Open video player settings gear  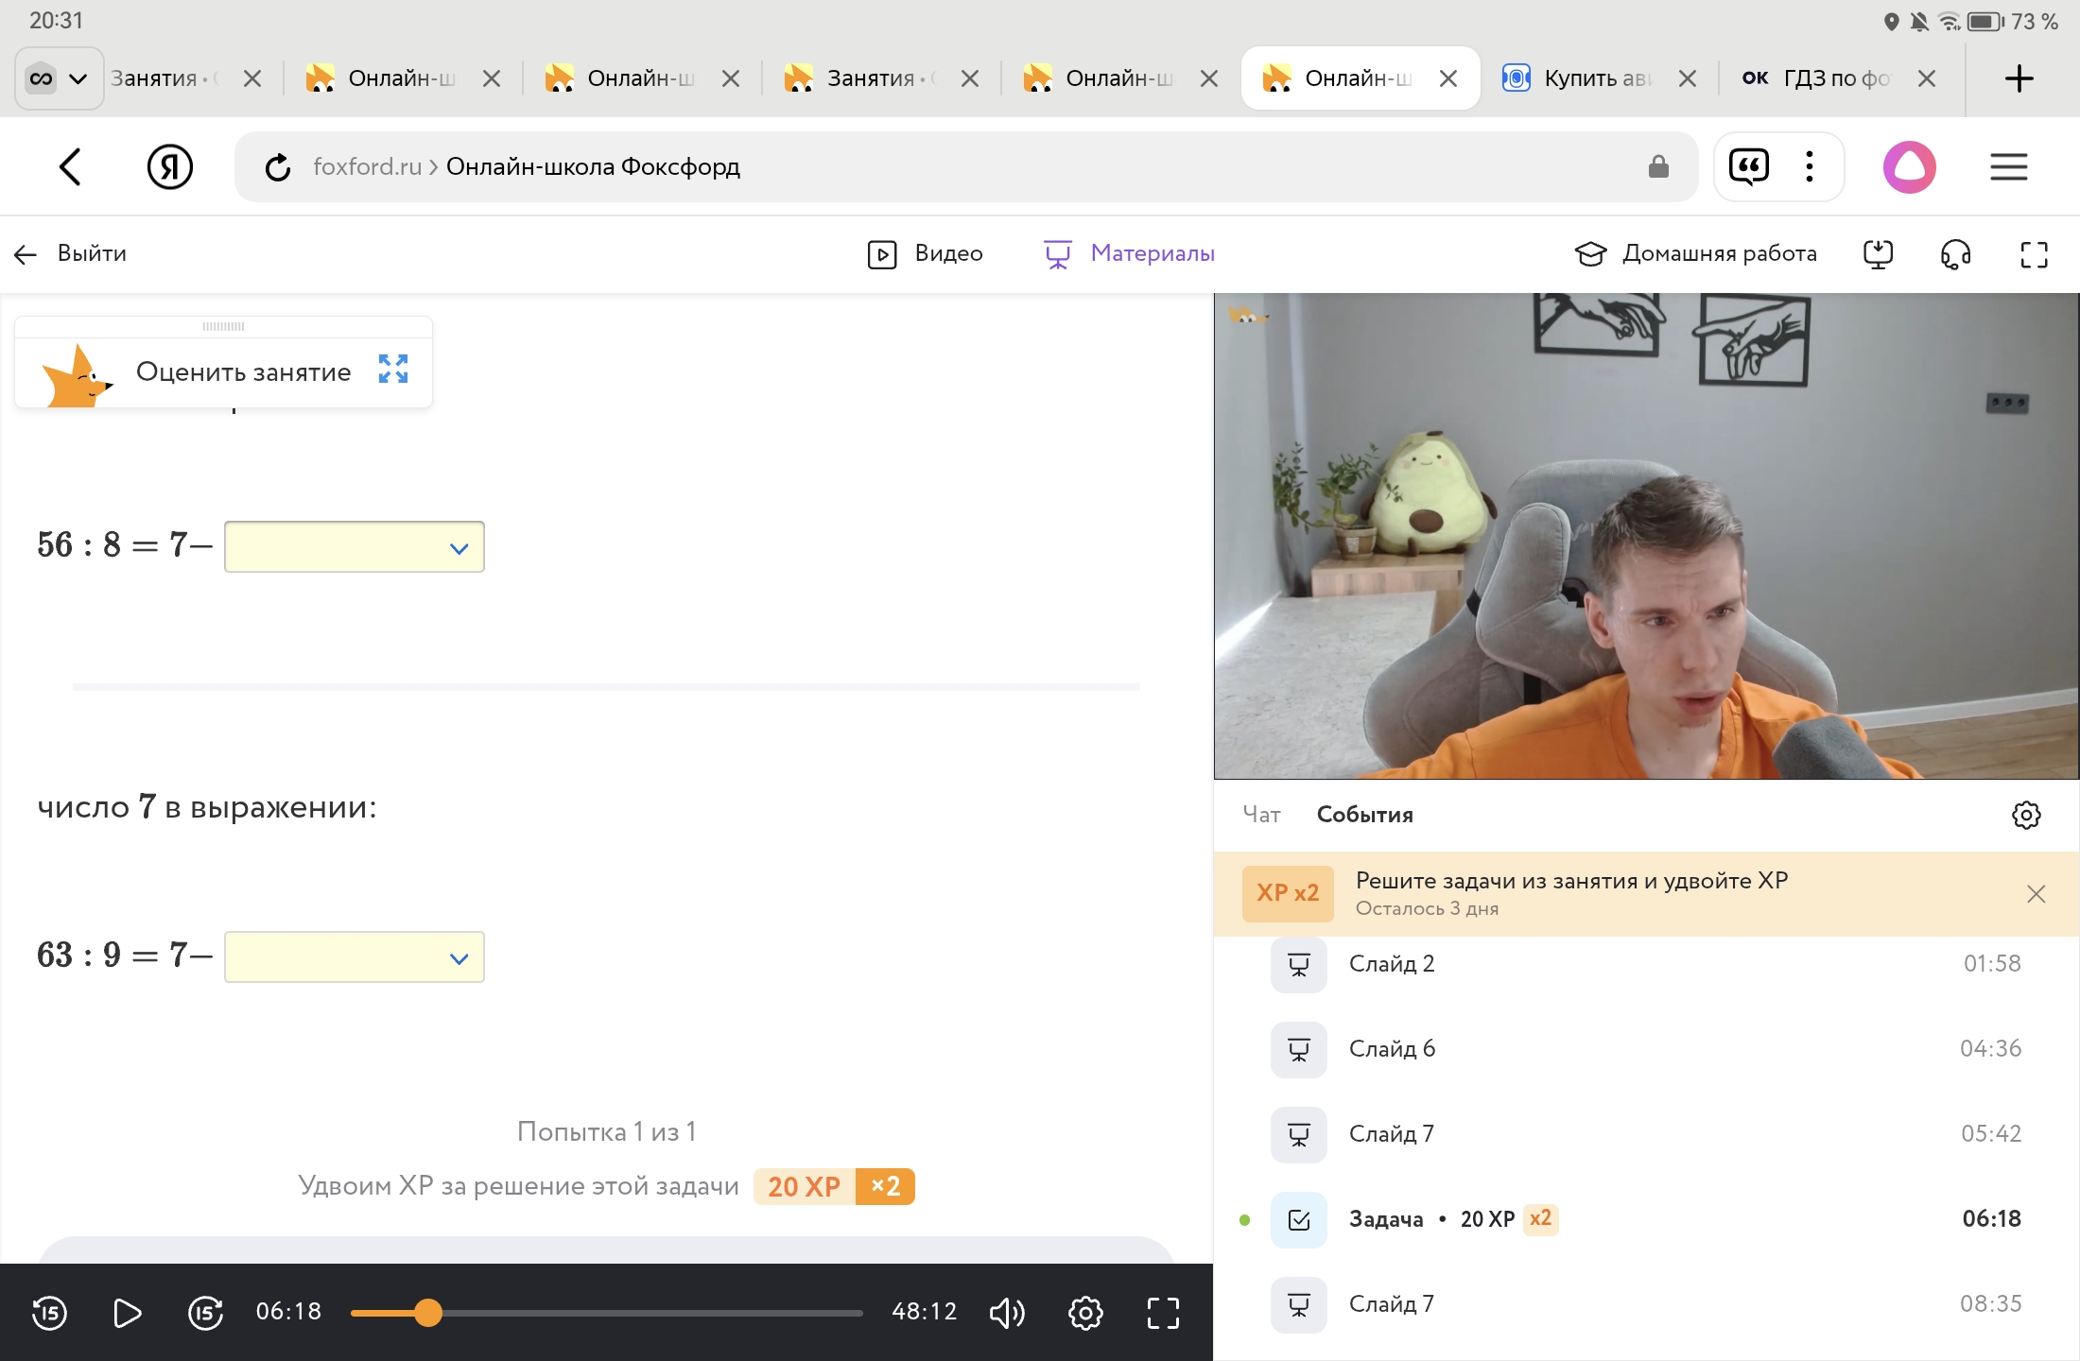click(1085, 1312)
